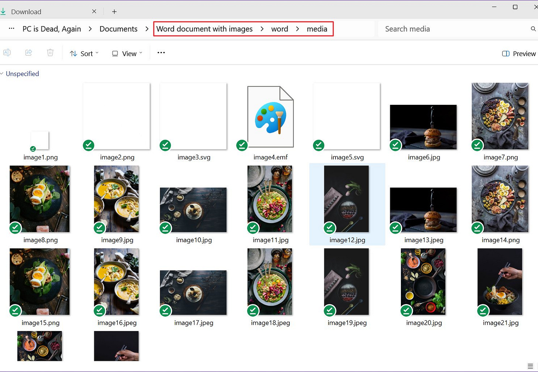Image resolution: width=538 pixels, height=372 pixels.
Task: Open a new tab with plus button
Action: point(114,12)
